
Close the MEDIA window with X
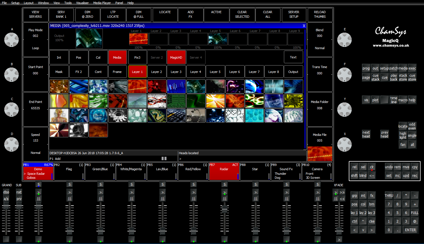click(x=304, y=26)
